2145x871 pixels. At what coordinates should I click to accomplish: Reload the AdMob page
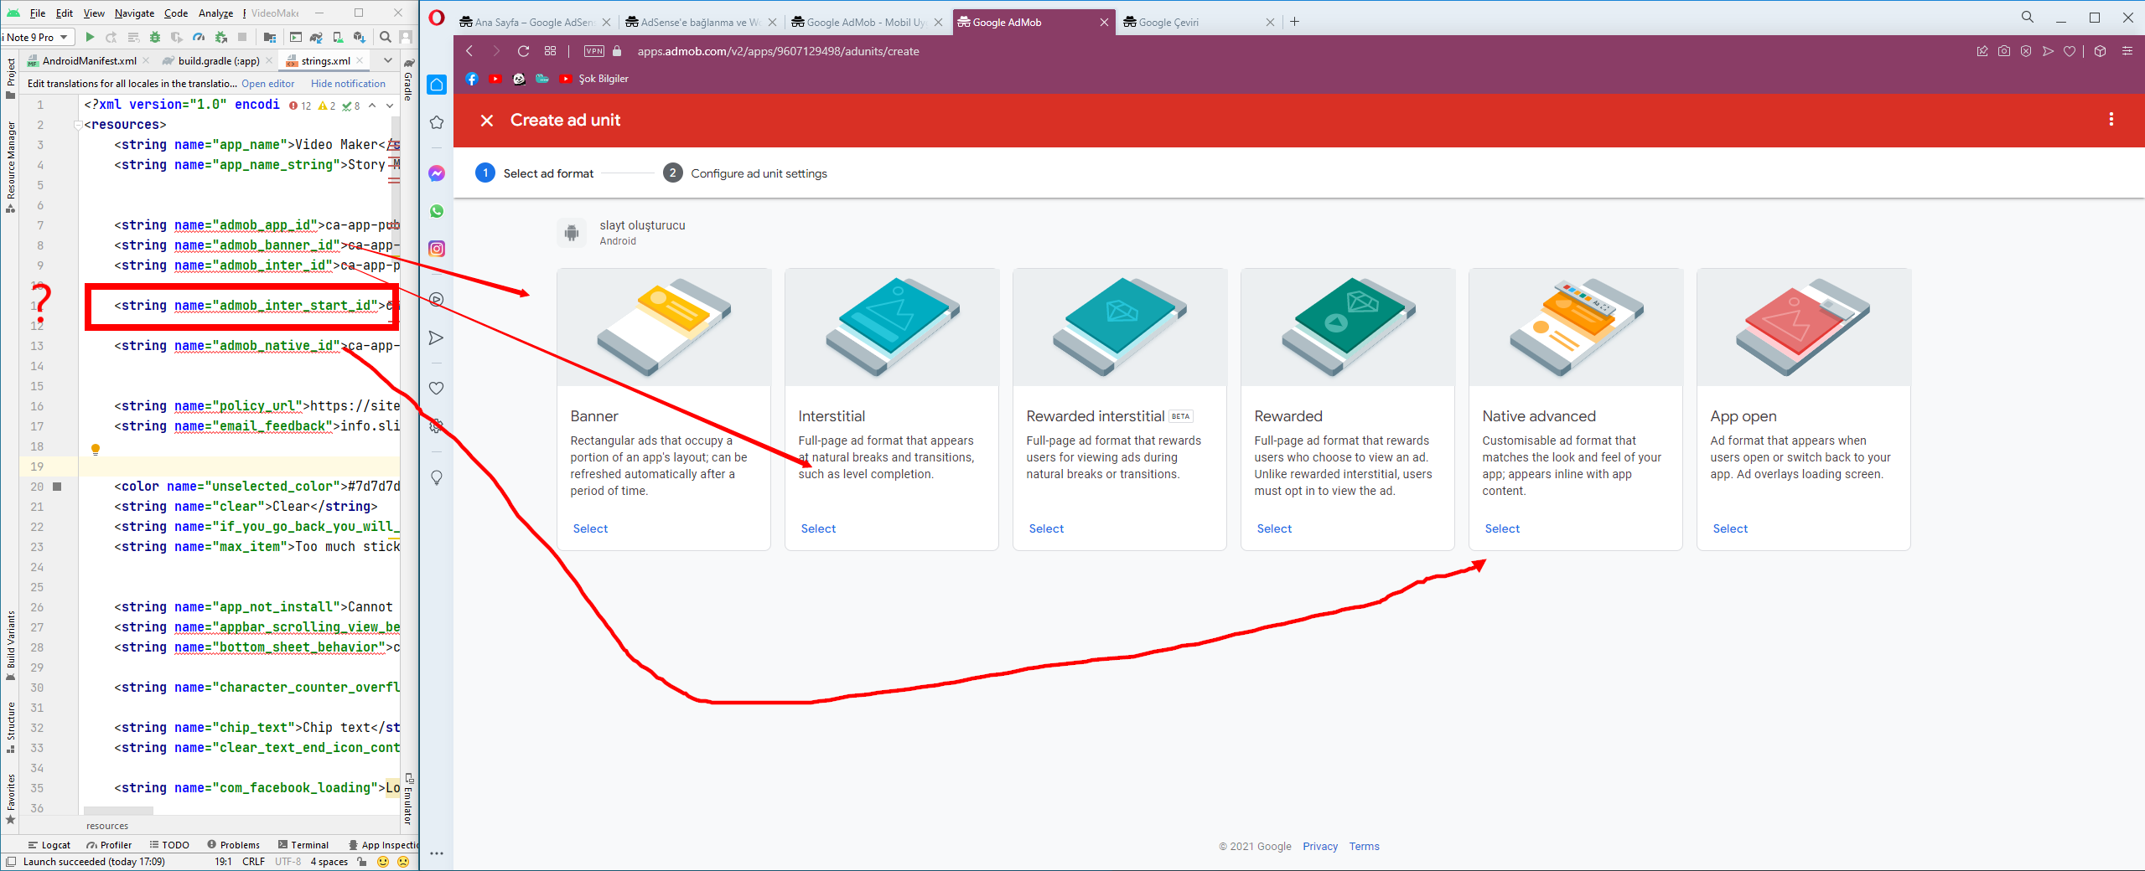523,51
